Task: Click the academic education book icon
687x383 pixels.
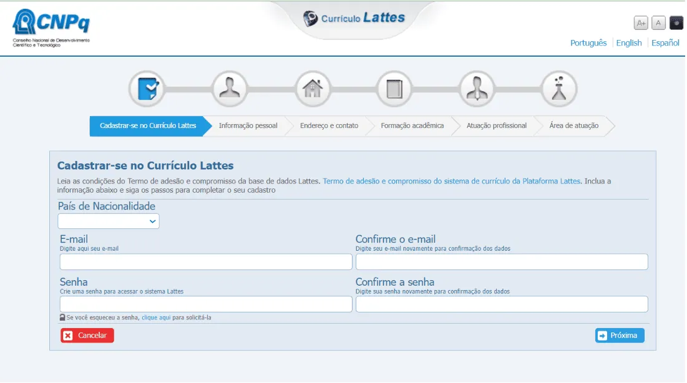Action: coord(394,89)
